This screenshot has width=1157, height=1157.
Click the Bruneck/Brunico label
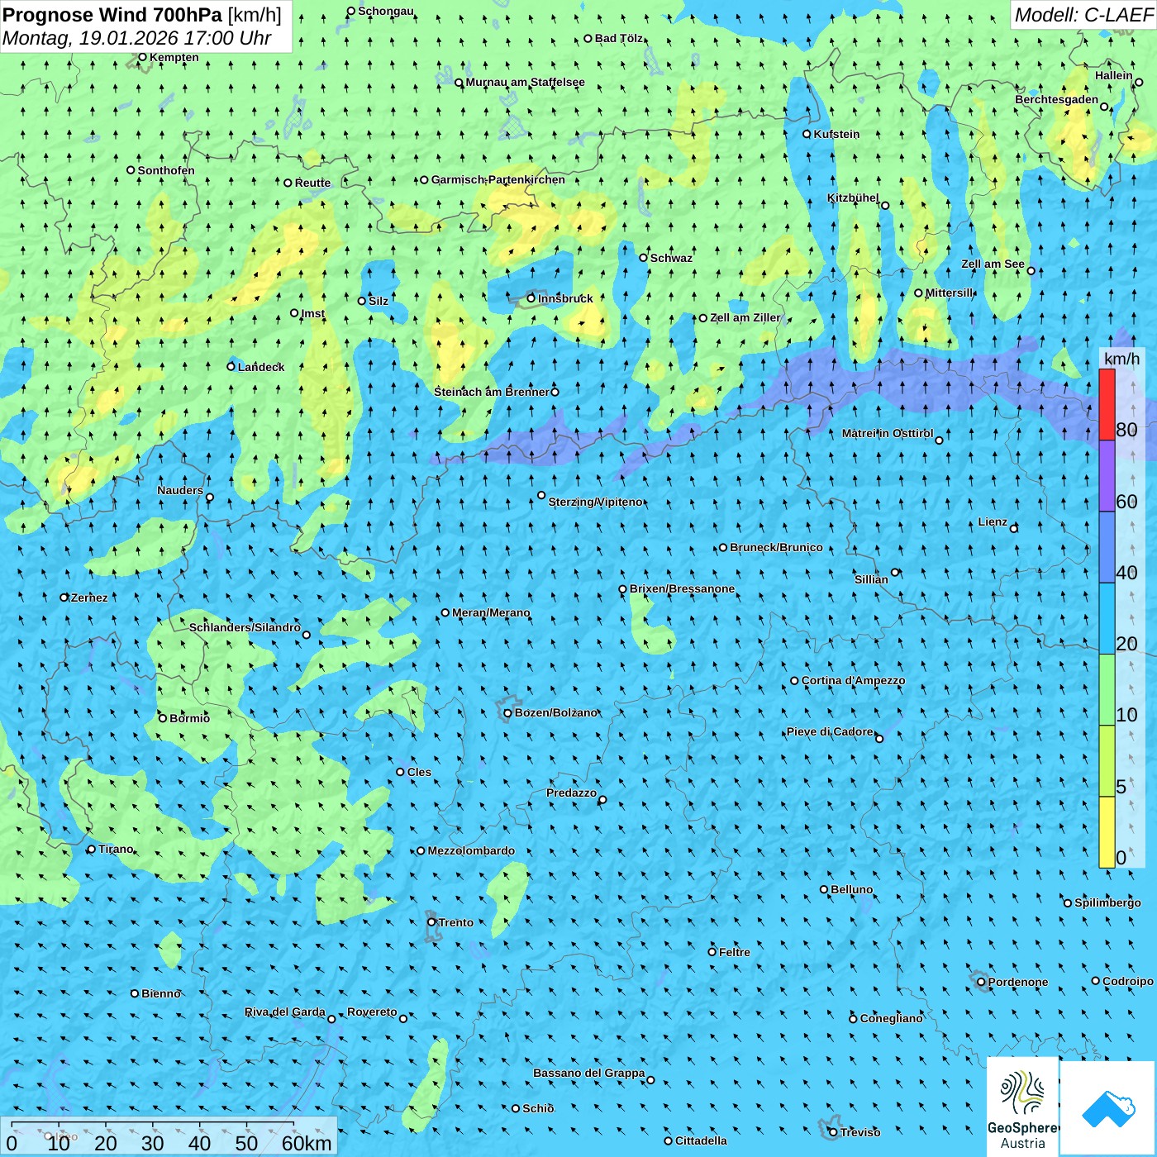[776, 547]
